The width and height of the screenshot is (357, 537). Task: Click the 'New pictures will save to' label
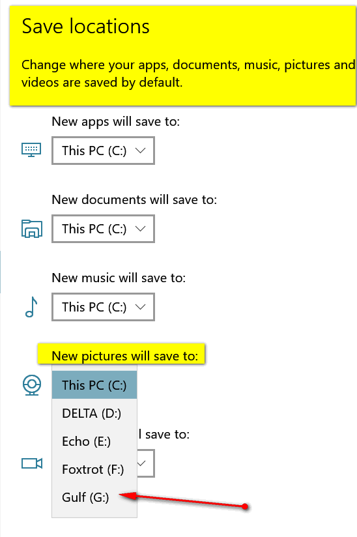pyautogui.click(x=125, y=356)
